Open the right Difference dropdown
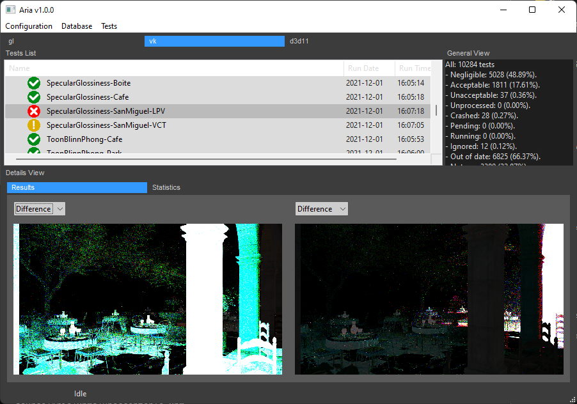Screen dimensions: 577x404 pos(321,209)
